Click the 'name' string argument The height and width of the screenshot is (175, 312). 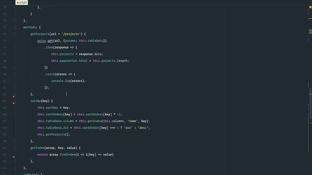(133, 121)
